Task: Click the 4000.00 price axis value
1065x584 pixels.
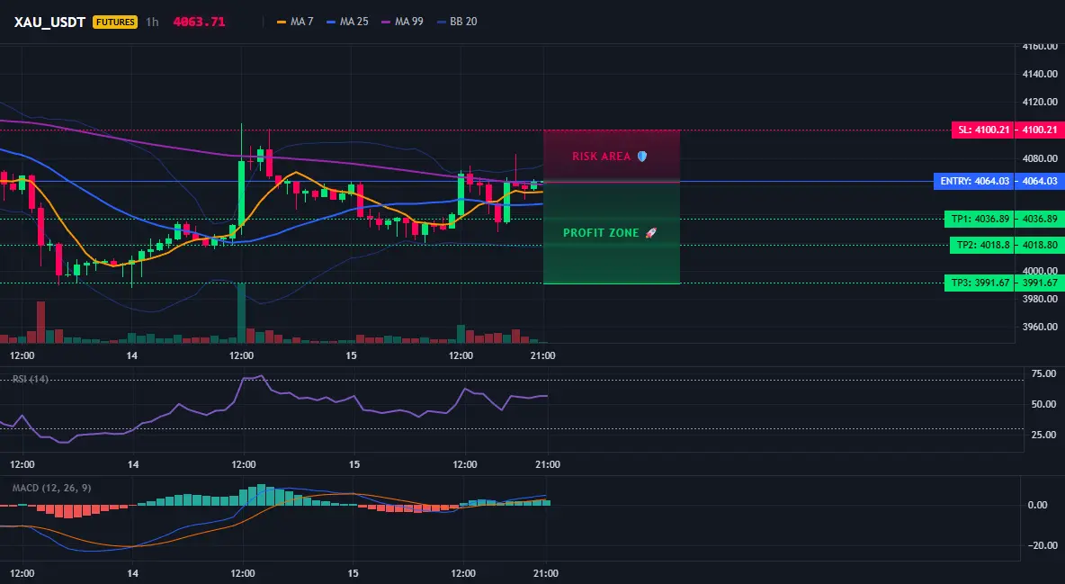Action: pyautogui.click(x=1040, y=271)
